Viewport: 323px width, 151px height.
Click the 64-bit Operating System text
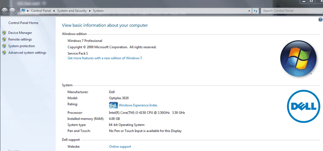(x=127, y=125)
